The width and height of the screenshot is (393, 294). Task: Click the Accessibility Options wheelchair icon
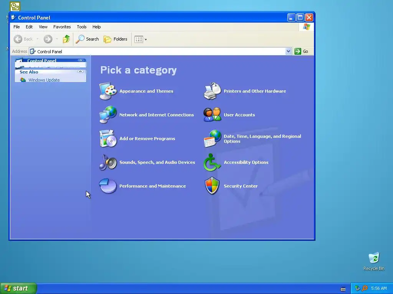click(212, 162)
